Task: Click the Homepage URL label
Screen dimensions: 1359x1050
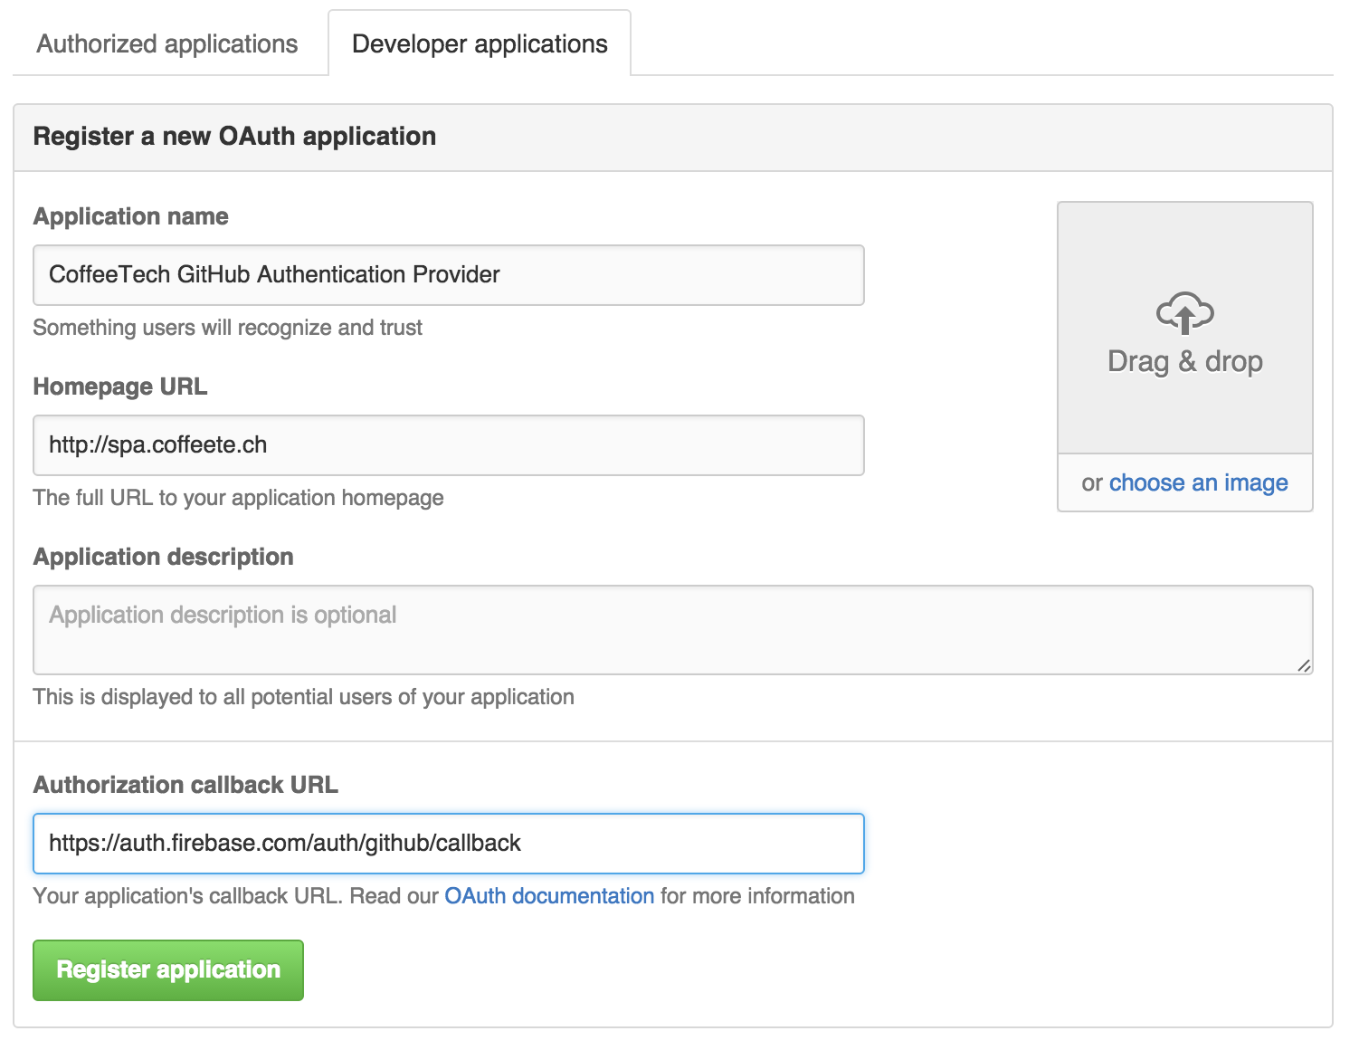Action: 120,387
